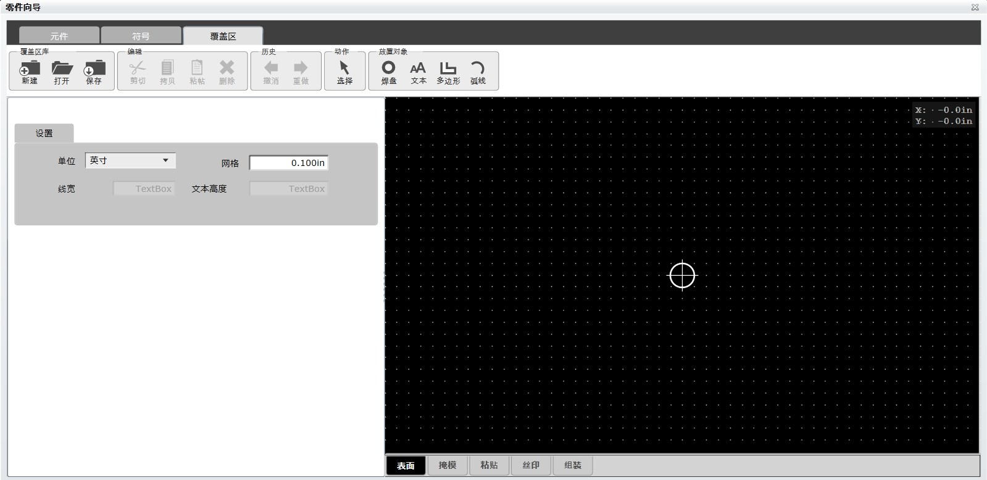Click the 粘帖 (Paste) icon
Screen dimensions: 987x480
(197, 72)
